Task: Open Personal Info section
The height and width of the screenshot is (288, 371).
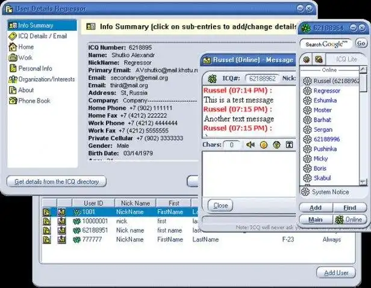Action: click(30, 69)
